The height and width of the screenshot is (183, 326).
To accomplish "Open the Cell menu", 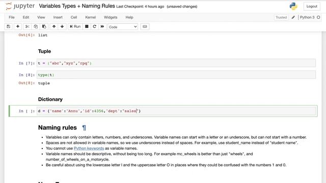I will [x=74, y=17].
